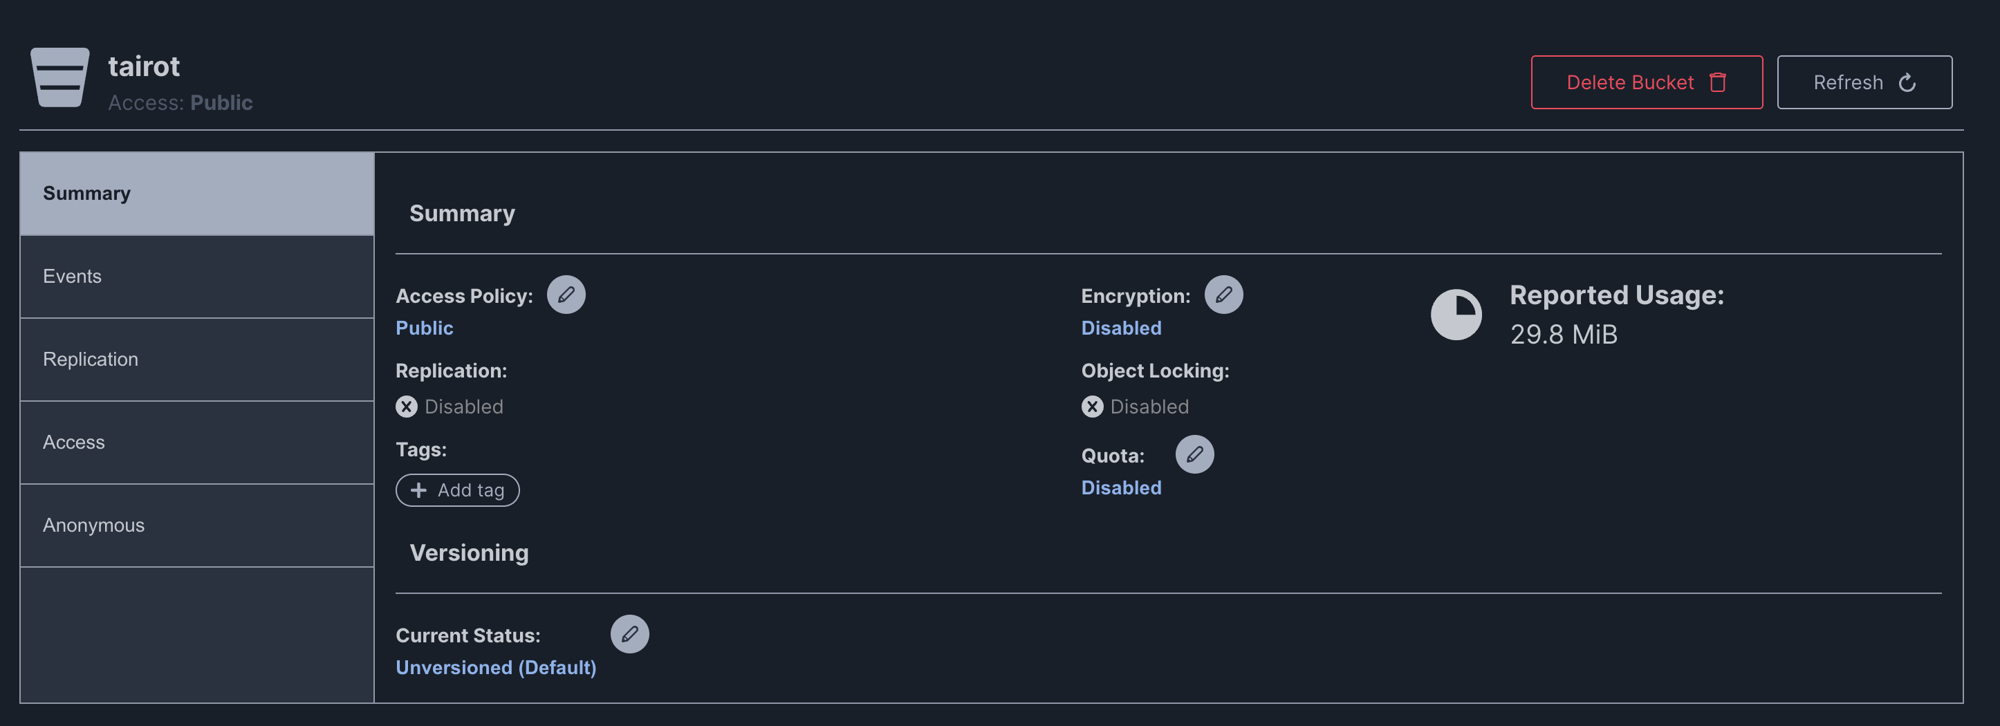Click the Object Locking disabled X icon
The width and height of the screenshot is (2000, 726).
click(1091, 407)
